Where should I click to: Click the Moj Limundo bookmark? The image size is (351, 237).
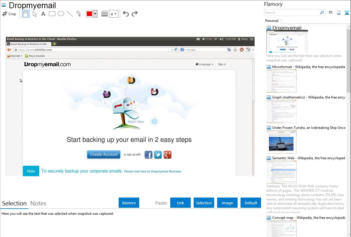coord(35,56)
